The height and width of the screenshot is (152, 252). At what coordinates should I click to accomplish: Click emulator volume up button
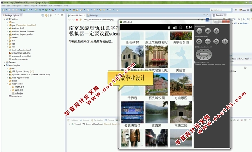tap(208, 31)
